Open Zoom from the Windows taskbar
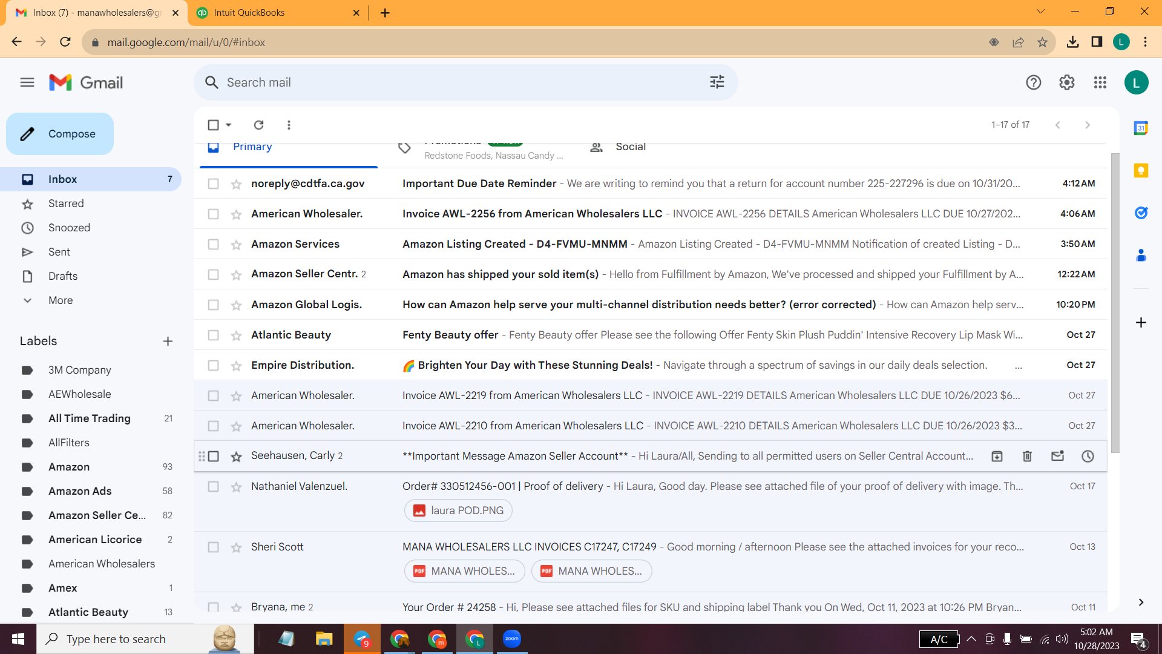 point(512,639)
